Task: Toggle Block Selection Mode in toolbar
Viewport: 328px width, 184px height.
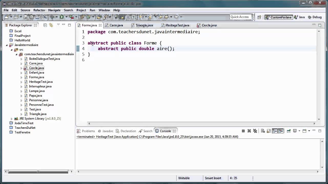Action: click(x=128, y=17)
